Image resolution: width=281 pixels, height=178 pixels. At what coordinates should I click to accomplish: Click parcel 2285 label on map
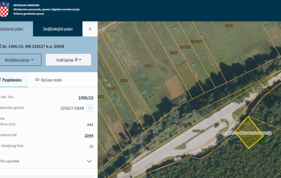pos(174,53)
